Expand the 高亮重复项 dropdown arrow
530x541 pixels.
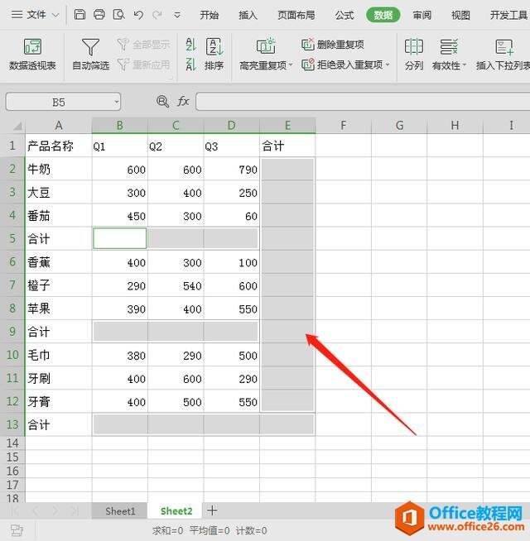291,65
